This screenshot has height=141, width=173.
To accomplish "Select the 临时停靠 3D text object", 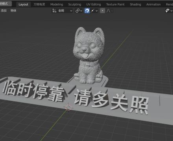I will click(34, 91).
